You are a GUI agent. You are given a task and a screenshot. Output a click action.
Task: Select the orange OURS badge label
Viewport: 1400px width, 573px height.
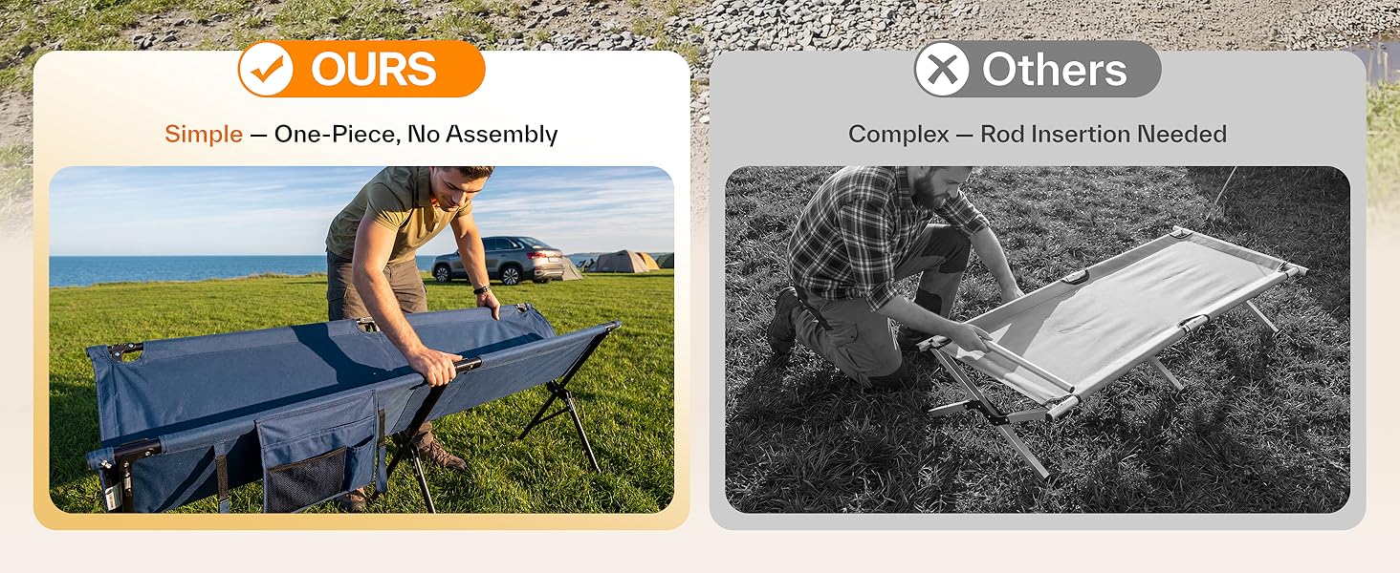click(x=361, y=69)
